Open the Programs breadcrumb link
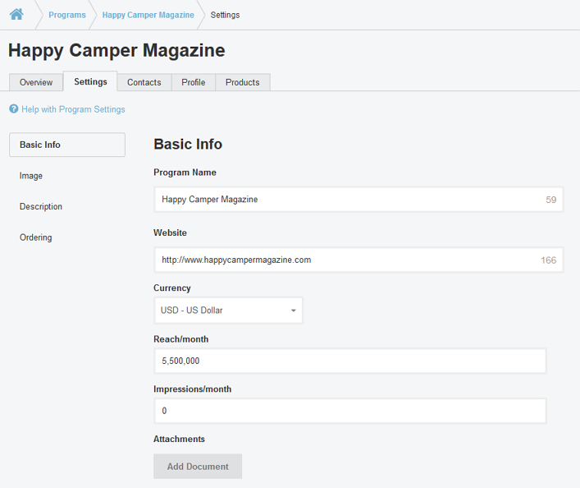The height and width of the screenshot is (488, 580). (x=66, y=15)
